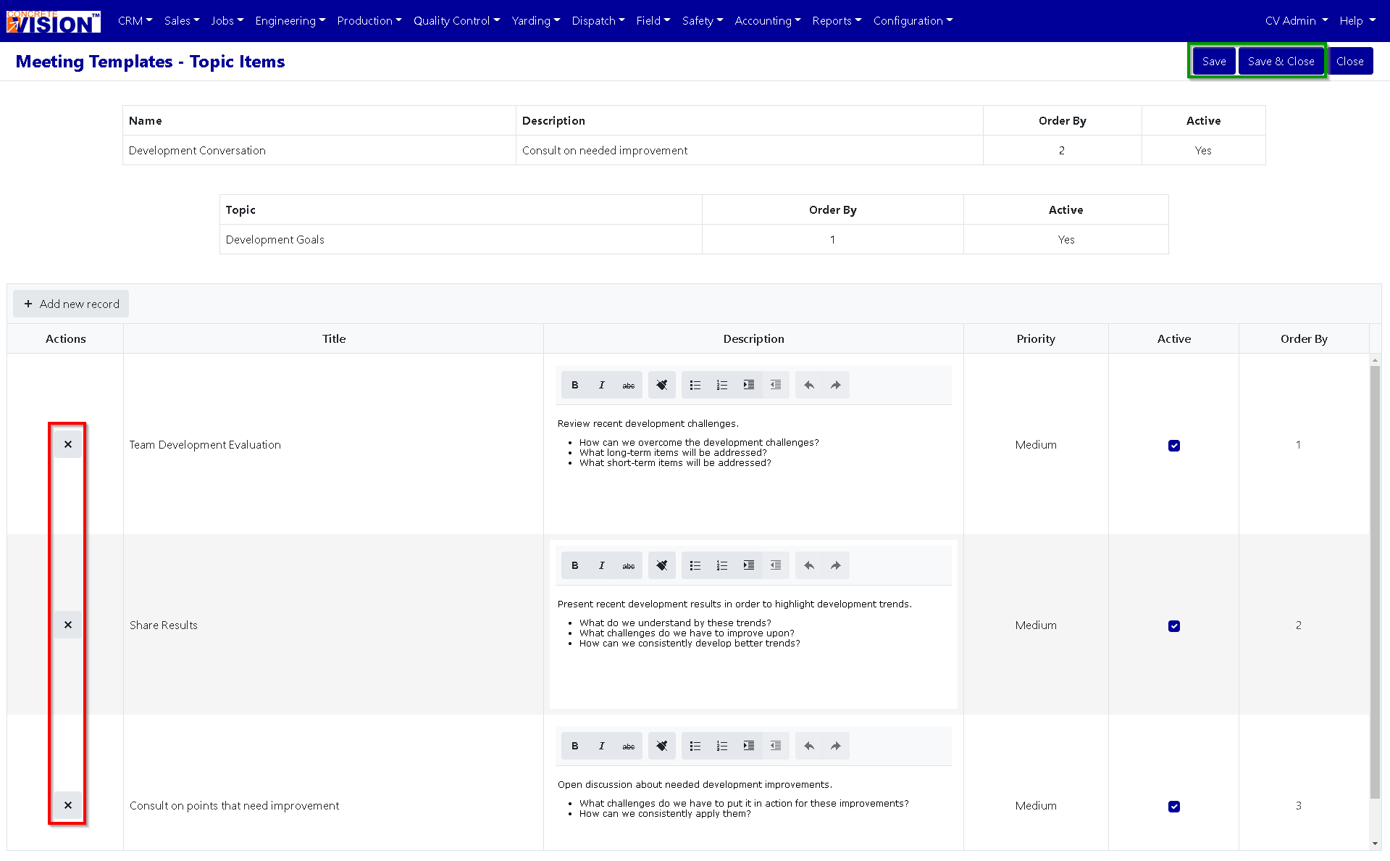Sort by Priority column header
Screen dimensions: 1390x861
pos(1036,338)
